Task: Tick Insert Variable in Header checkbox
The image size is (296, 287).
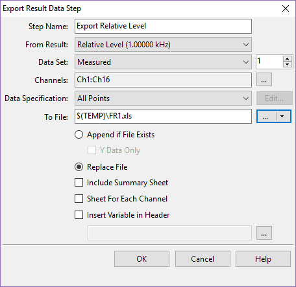Action: pyautogui.click(x=79, y=215)
